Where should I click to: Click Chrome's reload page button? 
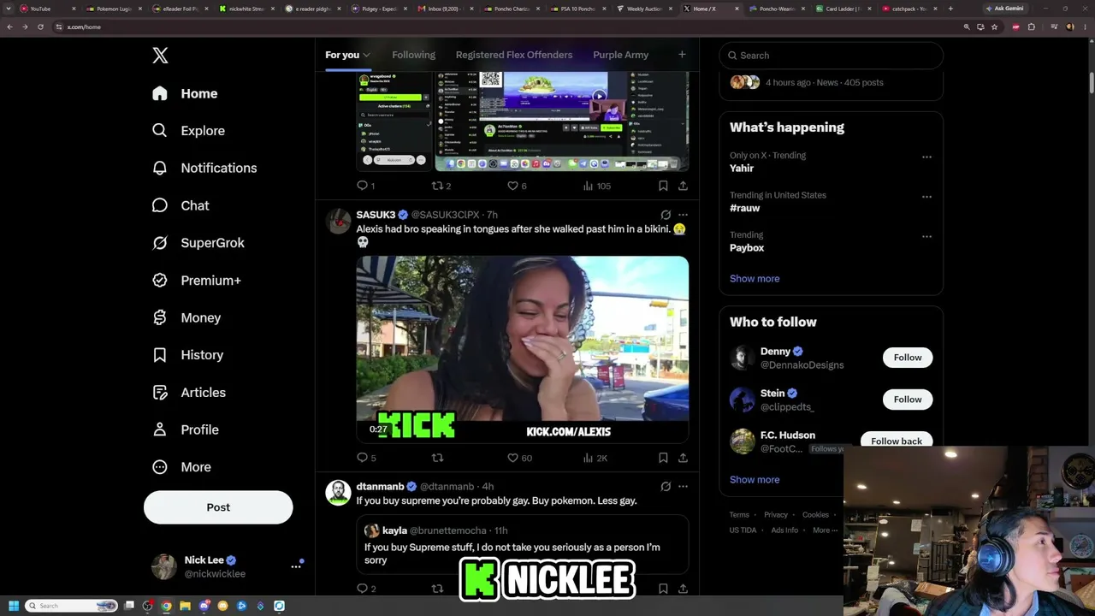pyautogui.click(x=40, y=27)
